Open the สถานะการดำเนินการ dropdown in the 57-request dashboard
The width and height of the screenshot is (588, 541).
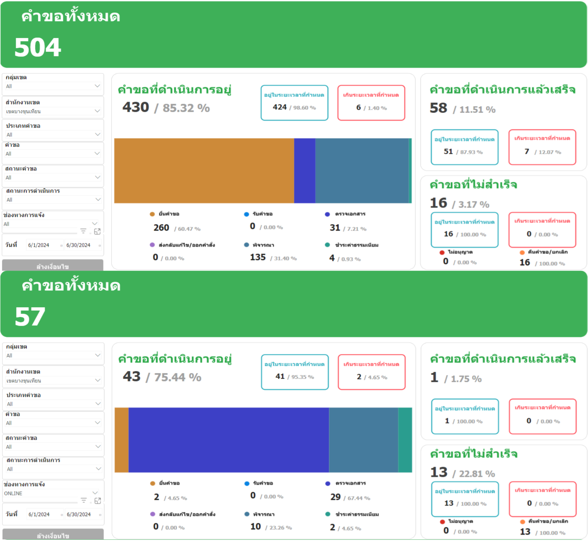[98, 469]
